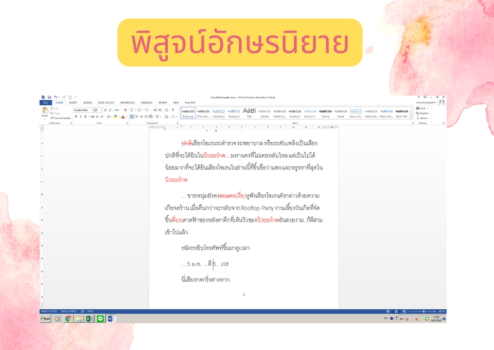Click the Read Mode view icon in status bar

388,311
